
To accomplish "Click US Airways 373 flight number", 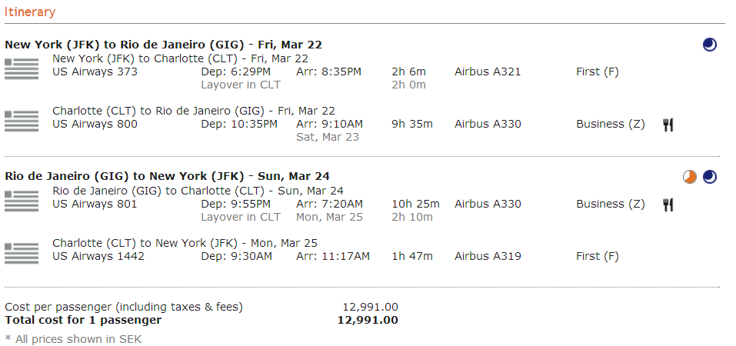I will coord(95,72).
